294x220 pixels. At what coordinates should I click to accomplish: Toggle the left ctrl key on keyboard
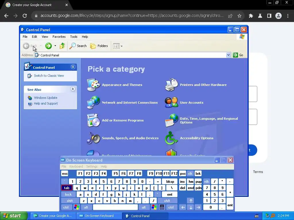coord(66,207)
